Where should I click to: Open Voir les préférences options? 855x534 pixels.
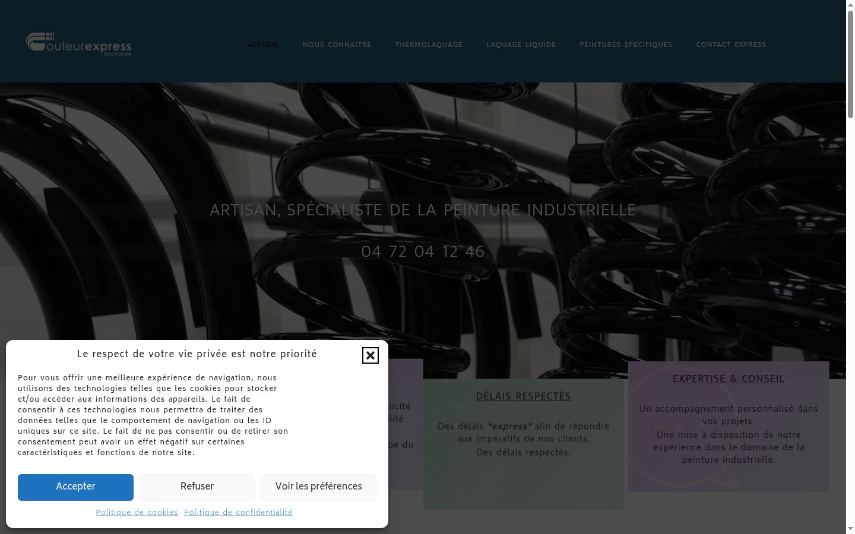coord(319,487)
